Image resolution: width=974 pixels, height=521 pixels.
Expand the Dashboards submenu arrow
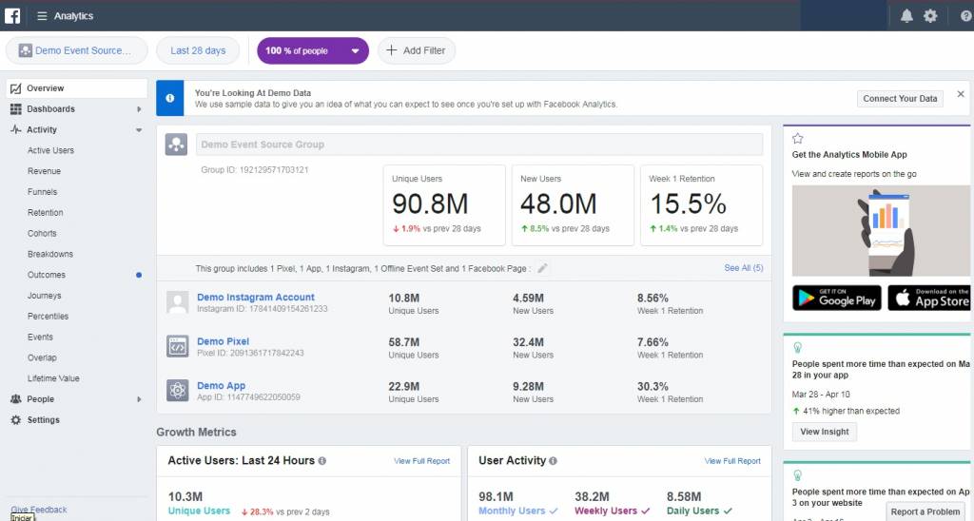coord(139,109)
